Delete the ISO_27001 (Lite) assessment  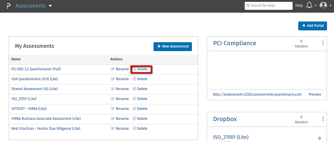tap(140, 99)
